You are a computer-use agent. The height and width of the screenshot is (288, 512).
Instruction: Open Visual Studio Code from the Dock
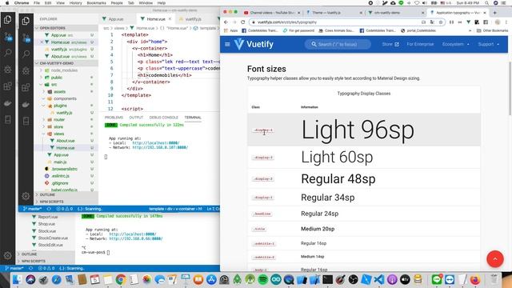click(379, 279)
